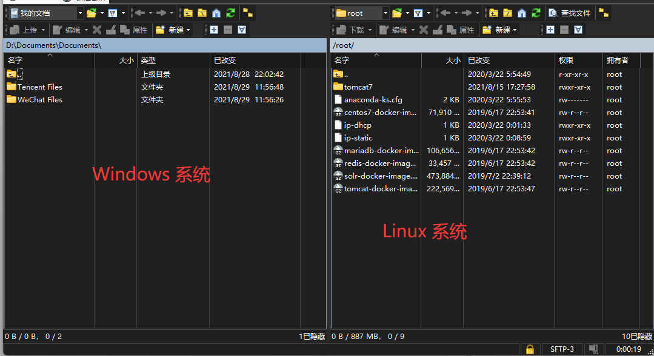Image resolution: width=654 pixels, height=356 pixels.
Task: Click the remote panel filter icon
Action: point(418,13)
